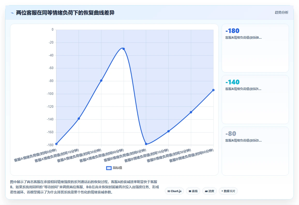Image resolution: width=299 pixels, height=205 pixels.
Task: Click the trend icon beside the chart title
Action: (x=12, y=13)
